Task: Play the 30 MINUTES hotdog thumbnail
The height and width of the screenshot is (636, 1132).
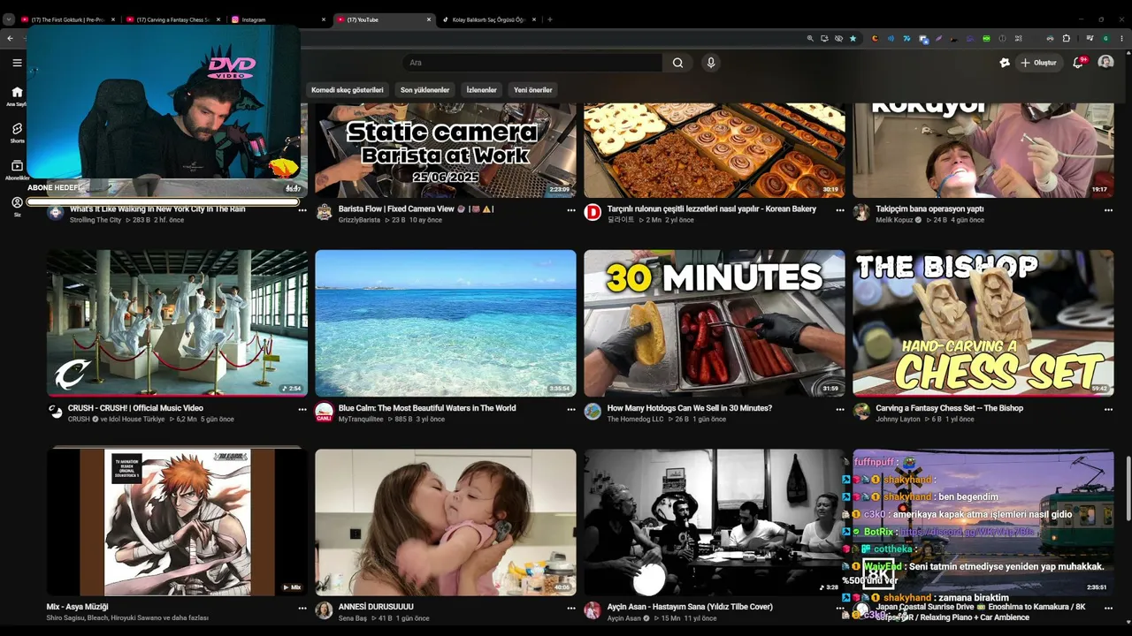Action: [715, 323]
